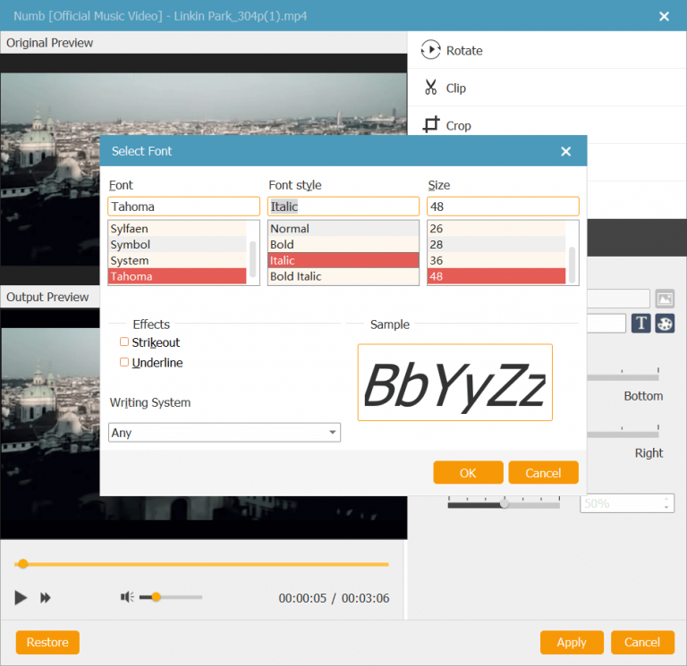Enable the Underline effect checkbox

[x=124, y=362]
